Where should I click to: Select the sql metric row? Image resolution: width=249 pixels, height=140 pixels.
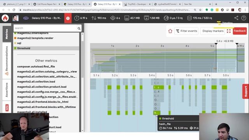point(46,43)
